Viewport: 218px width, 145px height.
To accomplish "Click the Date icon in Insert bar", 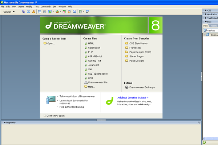I will point(64,12).
